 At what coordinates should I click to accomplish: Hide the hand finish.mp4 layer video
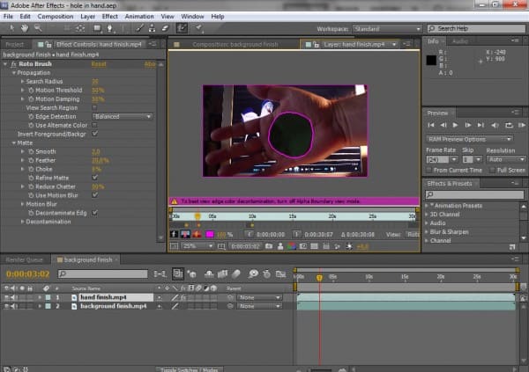point(6,297)
